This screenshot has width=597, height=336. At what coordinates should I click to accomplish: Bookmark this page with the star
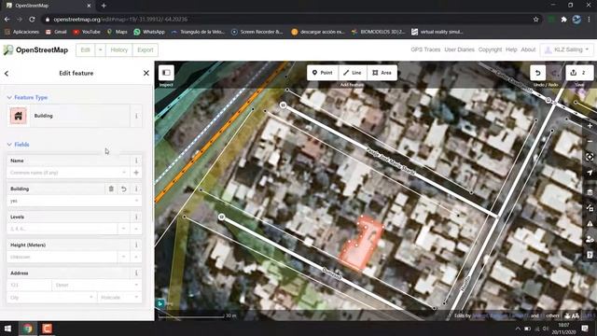[x=535, y=19]
